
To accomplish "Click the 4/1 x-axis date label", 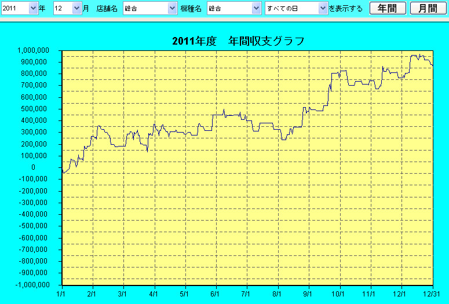I will tap(154, 294).
